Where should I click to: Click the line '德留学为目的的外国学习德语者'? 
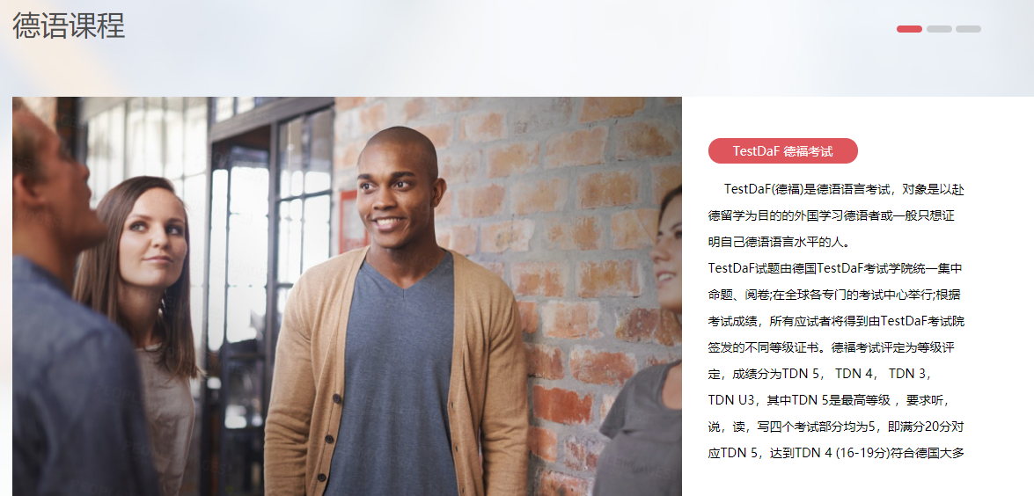(836, 216)
